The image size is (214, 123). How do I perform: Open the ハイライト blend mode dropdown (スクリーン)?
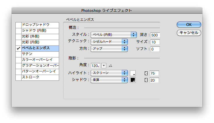click(x=109, y=73)
